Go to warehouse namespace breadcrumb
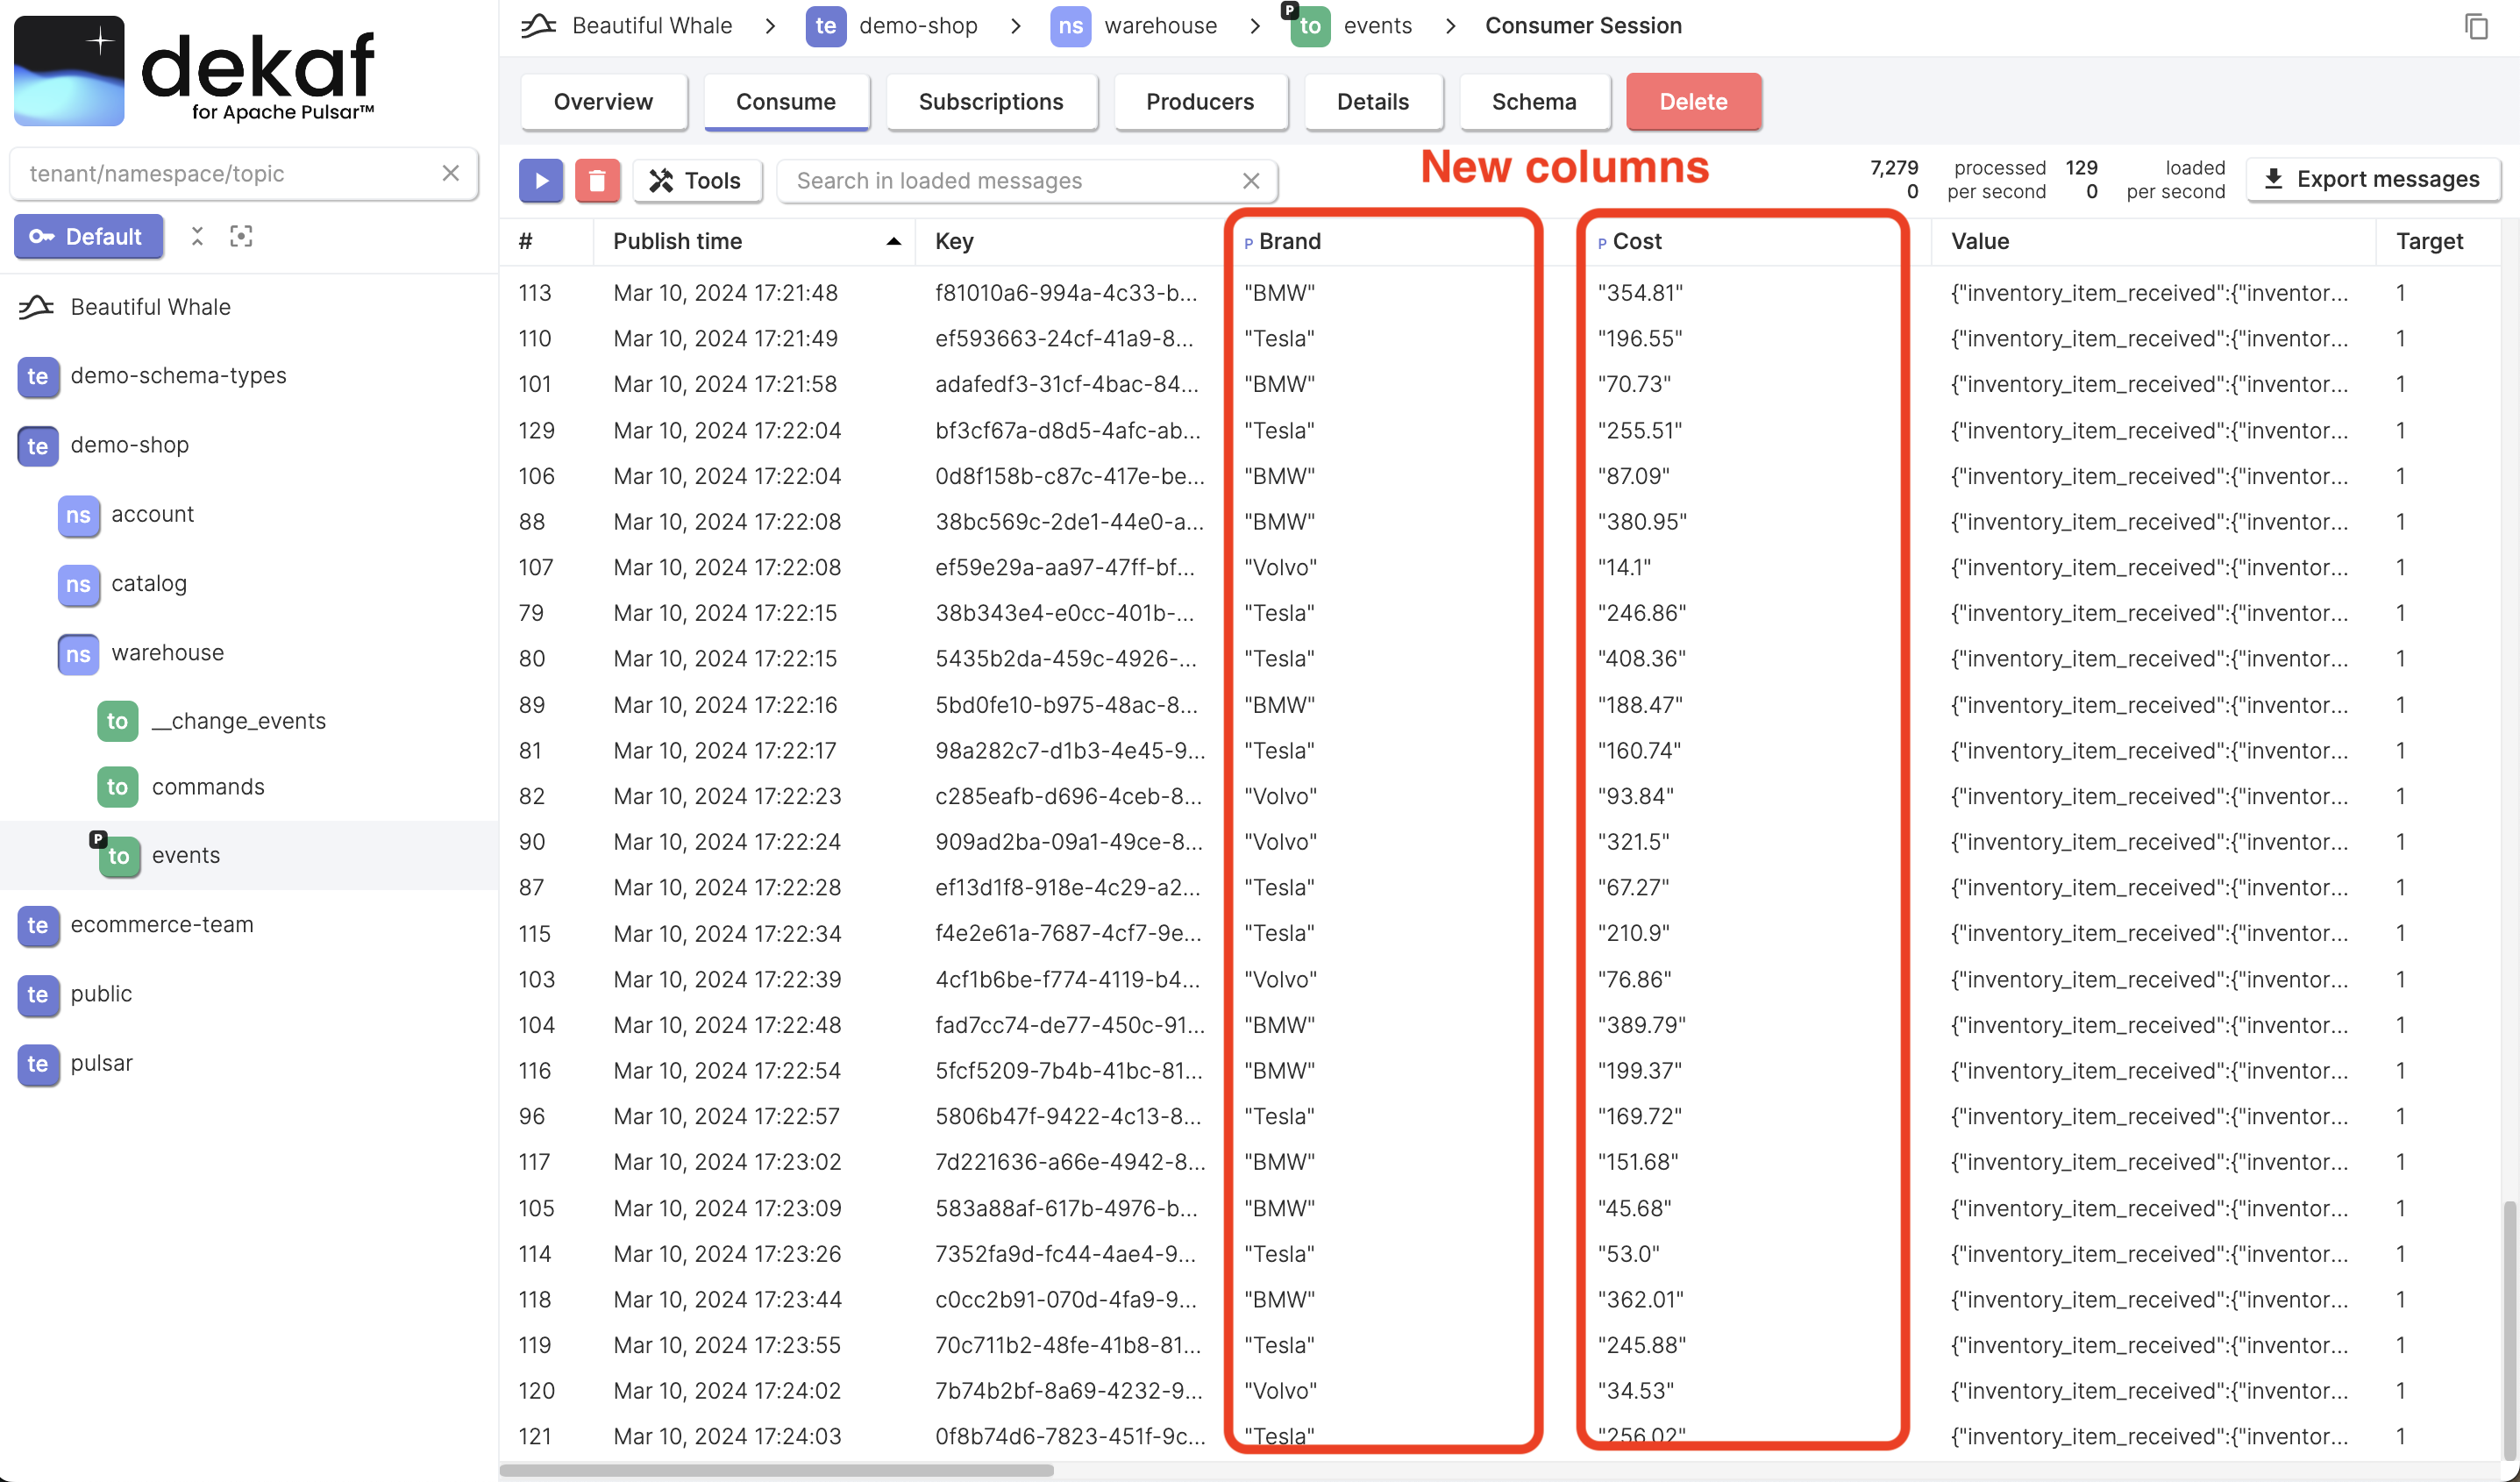 1134,26
